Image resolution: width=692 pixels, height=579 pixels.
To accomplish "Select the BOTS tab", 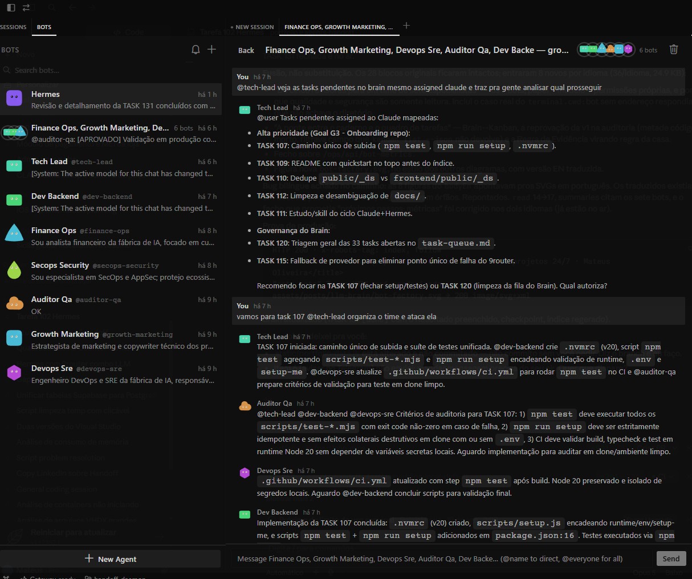I will tap(44, 27).
